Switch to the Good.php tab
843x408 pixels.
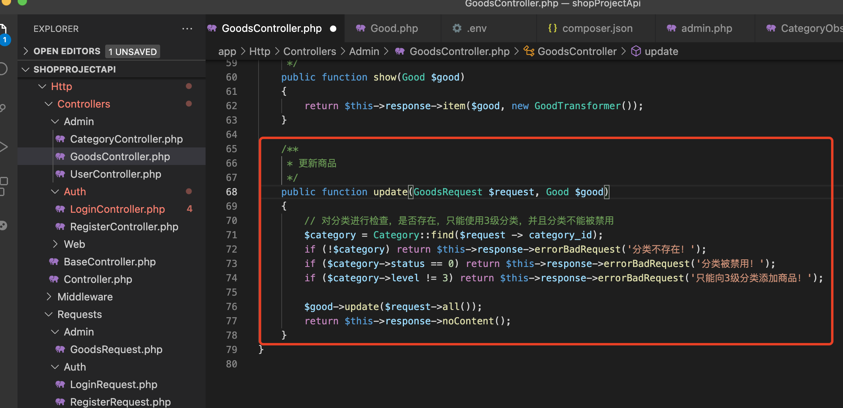click(x=393, y=28)
